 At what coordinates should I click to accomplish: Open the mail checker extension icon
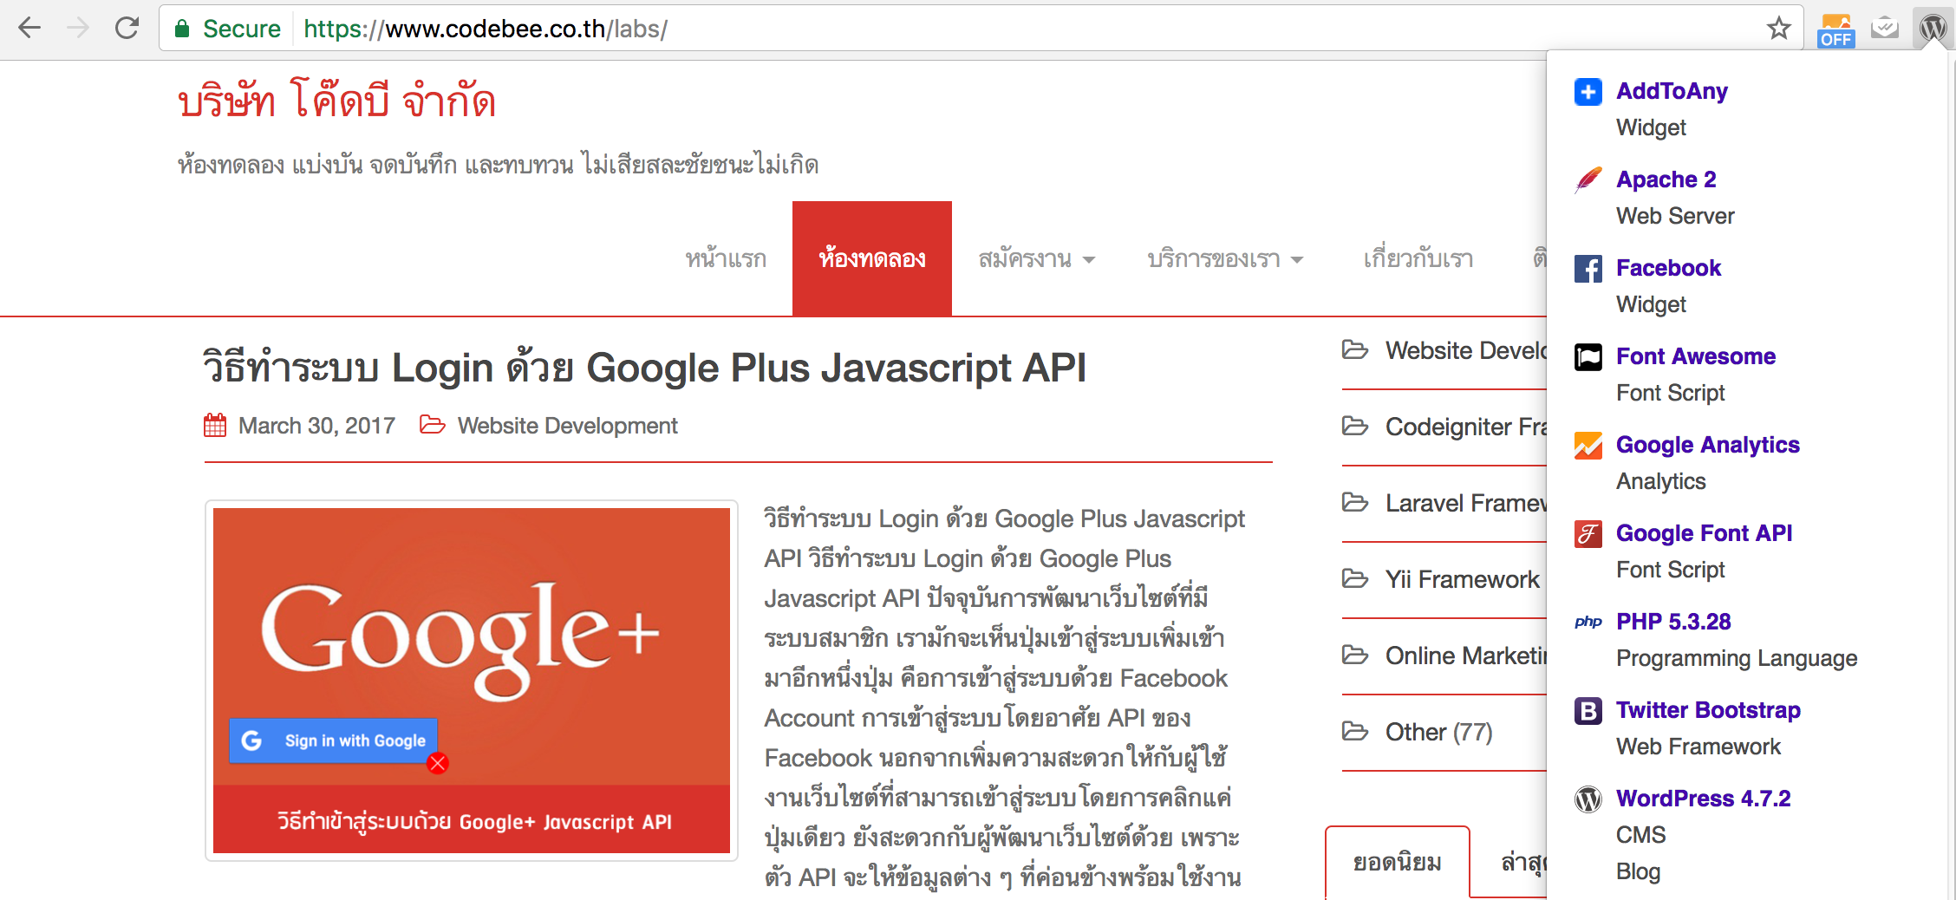click(1885, 29)
